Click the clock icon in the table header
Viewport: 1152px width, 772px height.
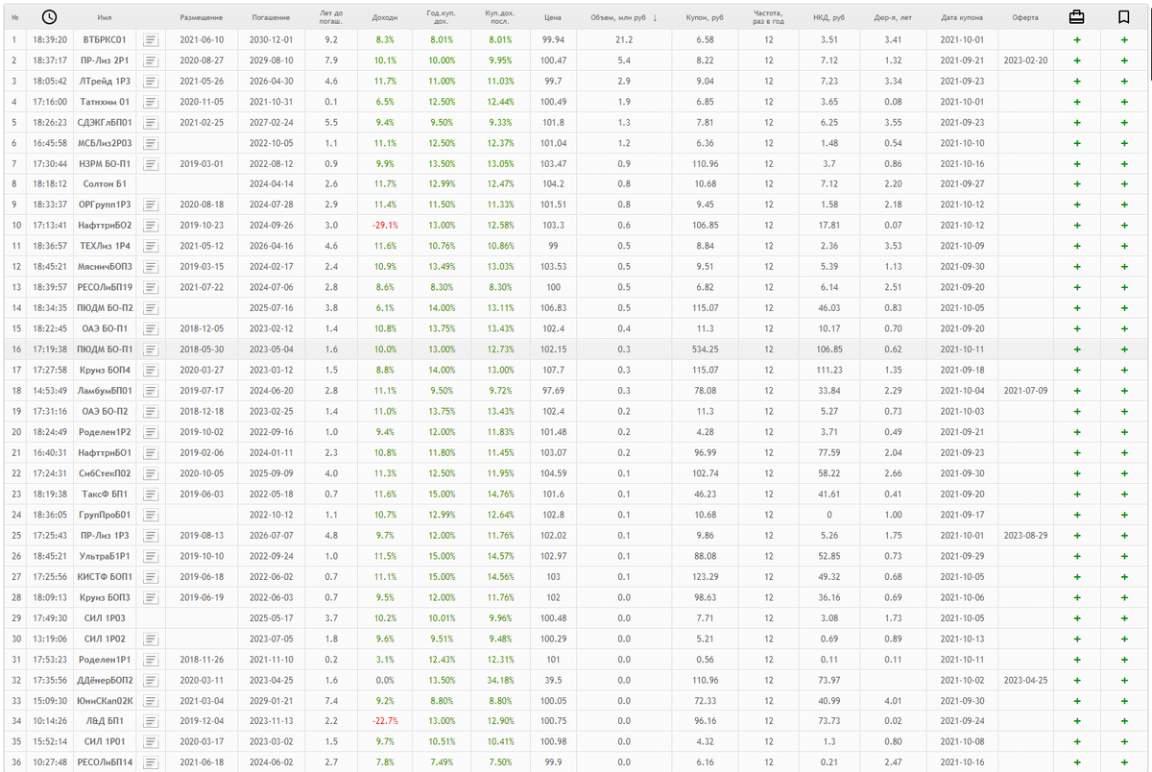tap(49, 17)
